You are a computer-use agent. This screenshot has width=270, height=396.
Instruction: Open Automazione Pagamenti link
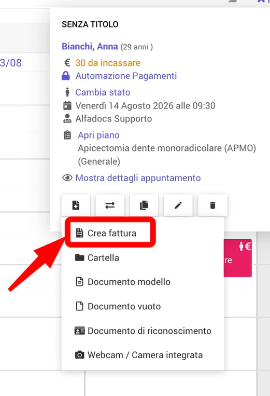tap(126, 76)
